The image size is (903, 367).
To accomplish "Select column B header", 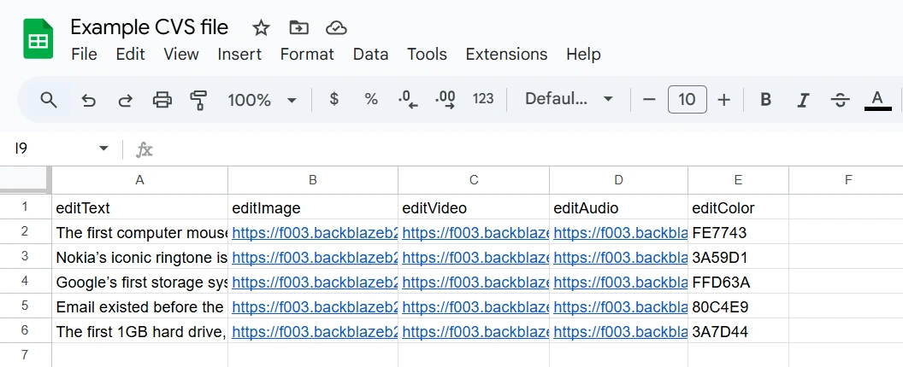I will pos(313,180).
